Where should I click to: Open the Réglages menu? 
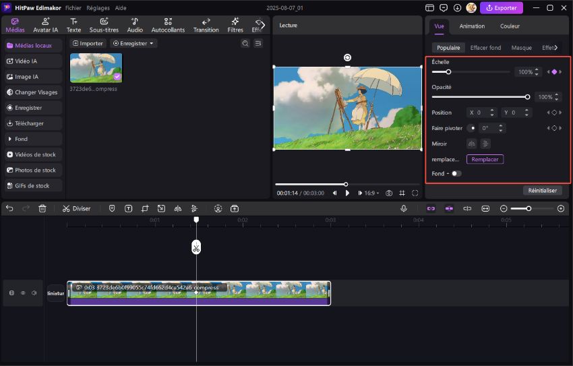[98, 7]
